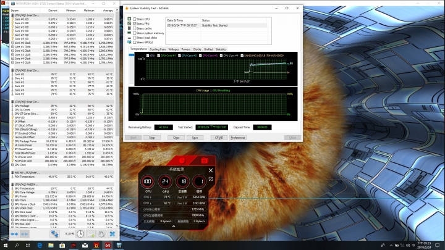Click Clear button in AIDA64
The image size is (445, 250).
click(x=176, y=138)
